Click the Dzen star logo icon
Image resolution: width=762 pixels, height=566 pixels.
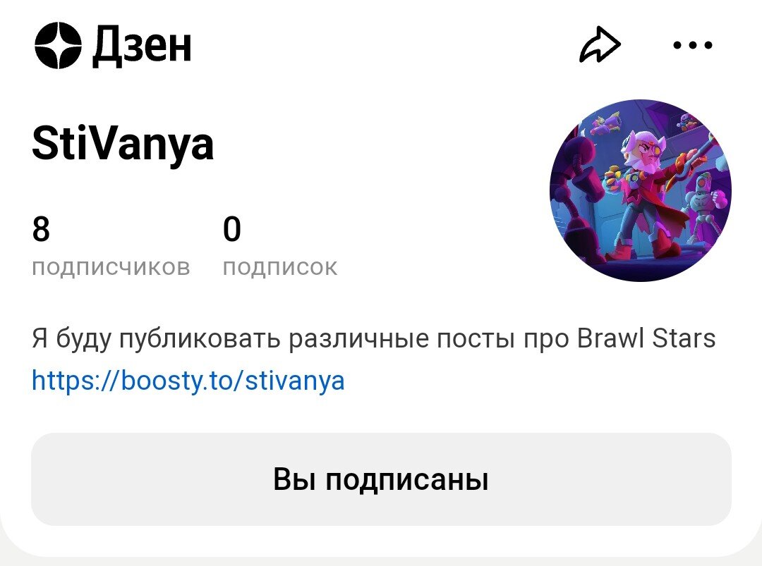(x=58, y=45)
